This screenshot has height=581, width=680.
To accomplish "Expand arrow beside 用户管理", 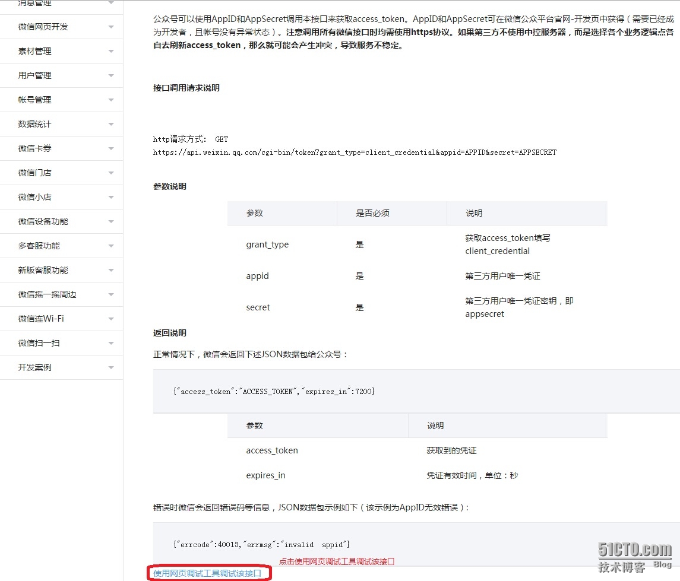I will [111, 75].
